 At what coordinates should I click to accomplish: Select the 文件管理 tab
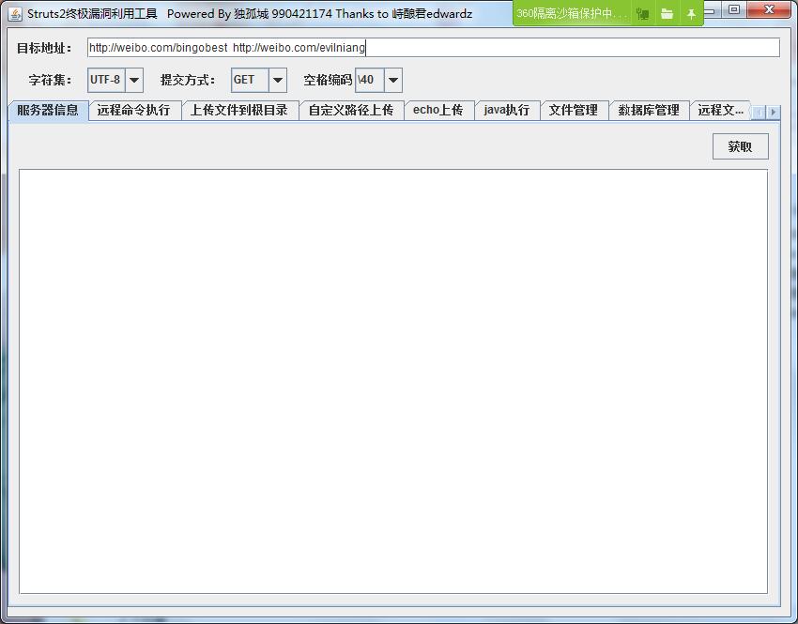pyautogui.click(x=574, y=111)
